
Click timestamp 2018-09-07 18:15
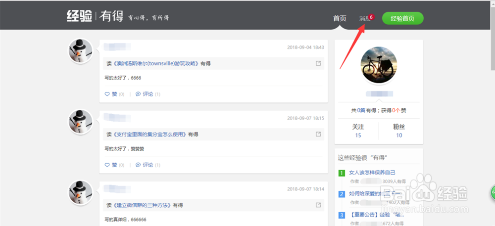pyautogui.click(x=305, y=118)
